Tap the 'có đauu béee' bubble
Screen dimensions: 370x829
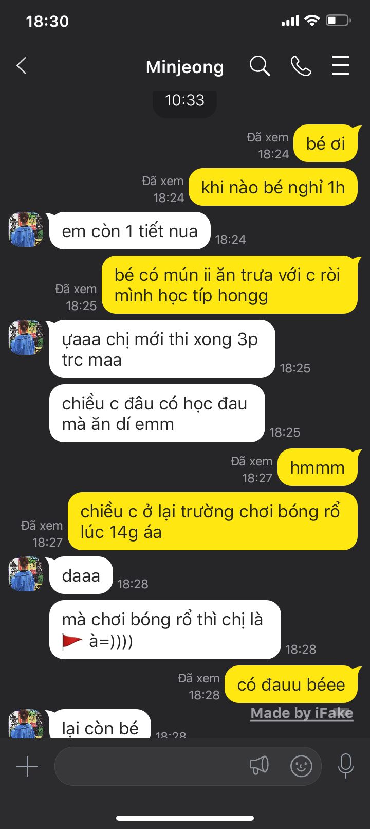coord(291,684)
